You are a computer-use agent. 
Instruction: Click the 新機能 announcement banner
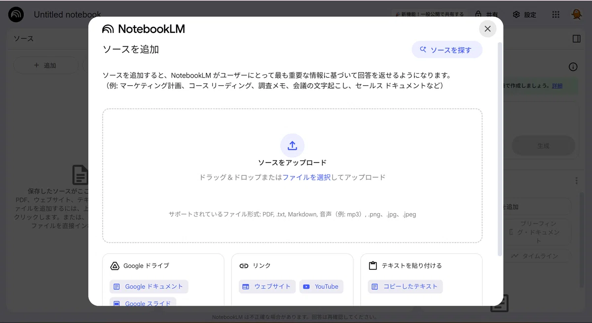430,15
